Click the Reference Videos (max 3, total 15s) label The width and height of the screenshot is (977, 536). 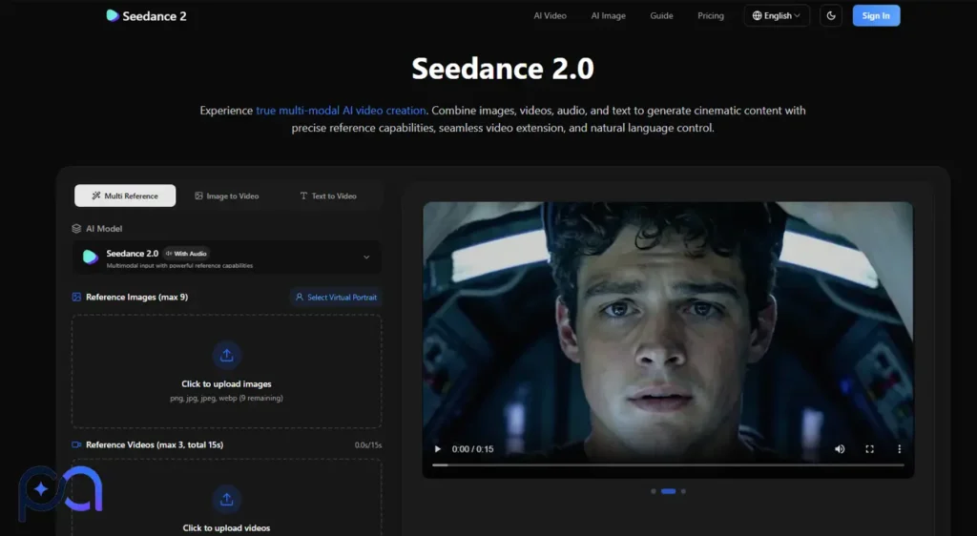click(154, 444)
